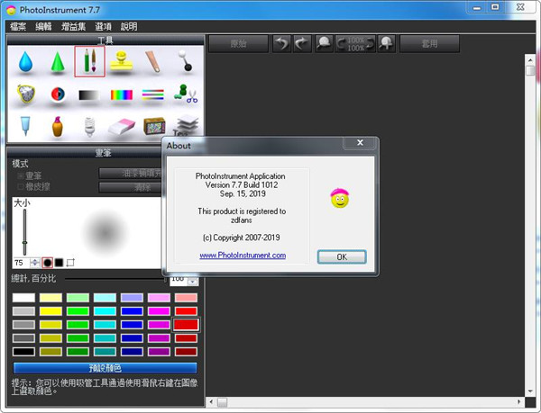Open the 選項 menu
The height and width of the screenshot is (413, 541).
[x=103, y=26]
